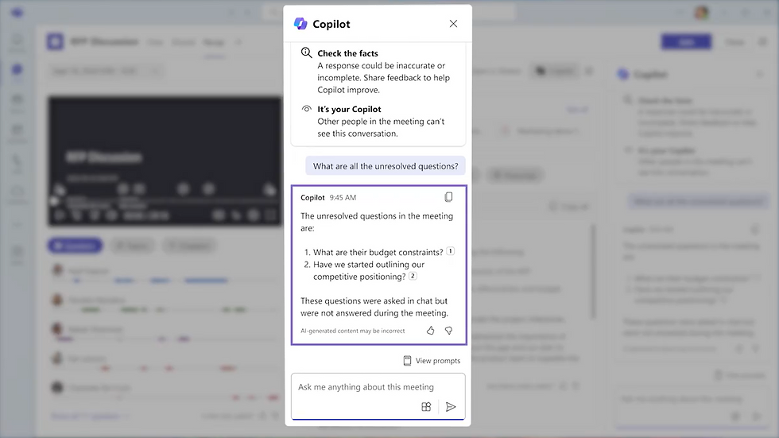Click the 'It's your Copilot' eye icon
The width and height of the screenshot is (779, 438).
tap(307, 109)
